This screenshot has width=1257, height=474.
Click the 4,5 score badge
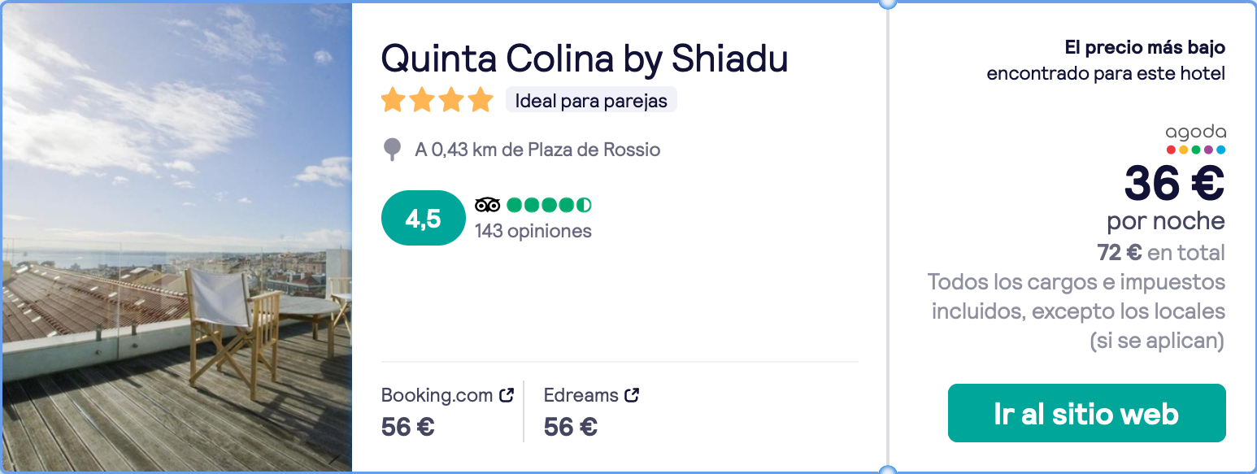423,218
